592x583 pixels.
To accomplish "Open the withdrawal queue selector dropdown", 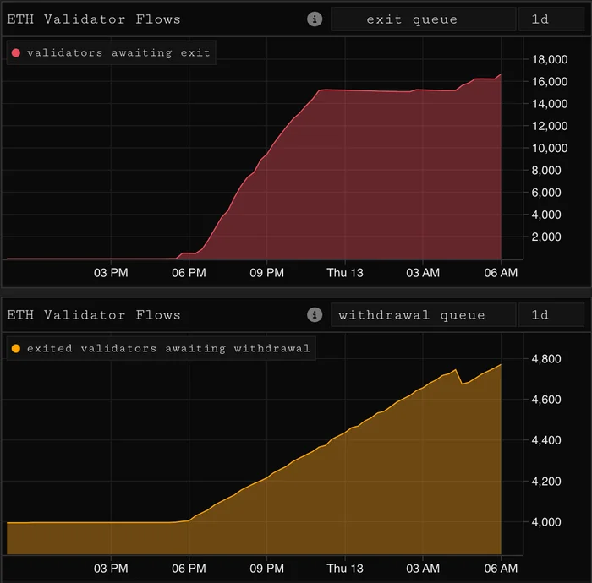I will pyautogui.click(x=423, y=315).
